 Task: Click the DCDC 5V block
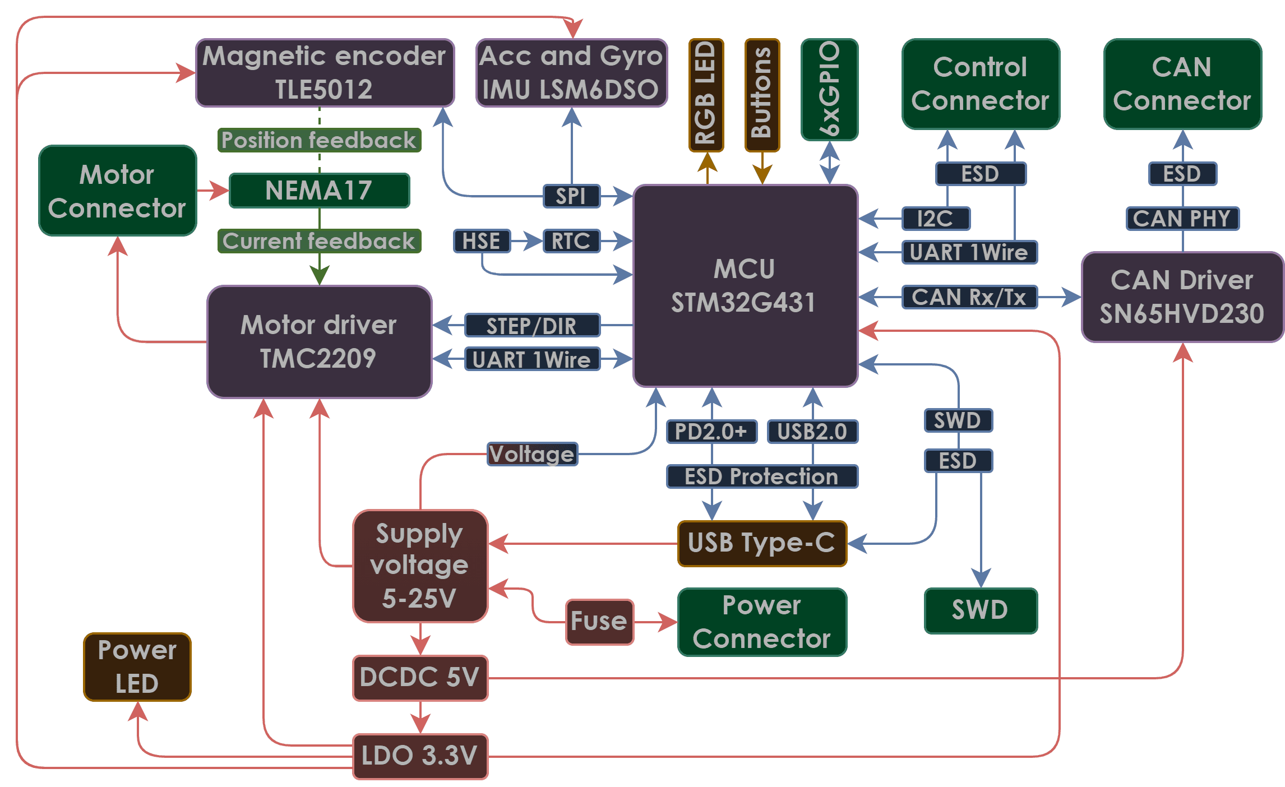(x=420, y=678)
